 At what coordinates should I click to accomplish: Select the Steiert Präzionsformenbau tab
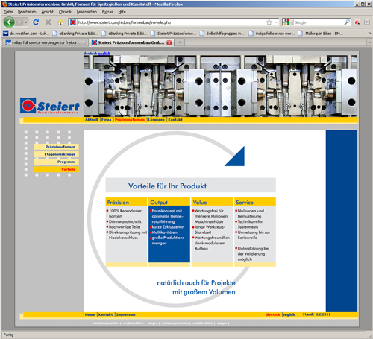pyautogui.click(x=128, y=42)
